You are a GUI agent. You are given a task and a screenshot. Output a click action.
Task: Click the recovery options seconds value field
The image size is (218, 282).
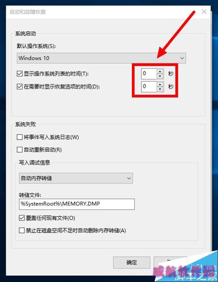149,87
